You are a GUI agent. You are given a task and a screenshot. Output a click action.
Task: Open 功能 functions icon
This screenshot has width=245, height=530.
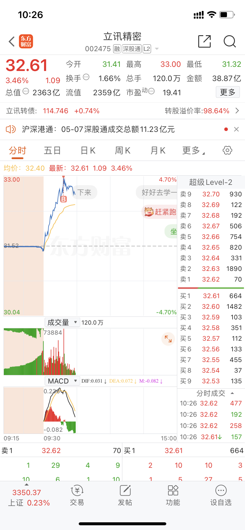(x=173, y=496)
